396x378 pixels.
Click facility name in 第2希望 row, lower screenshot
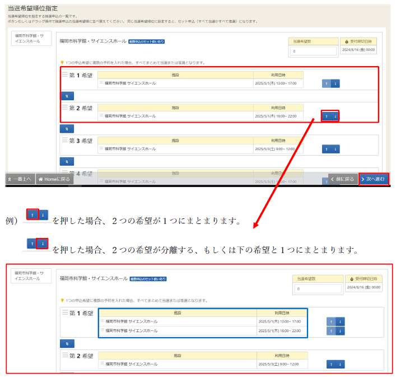point(132,364)
